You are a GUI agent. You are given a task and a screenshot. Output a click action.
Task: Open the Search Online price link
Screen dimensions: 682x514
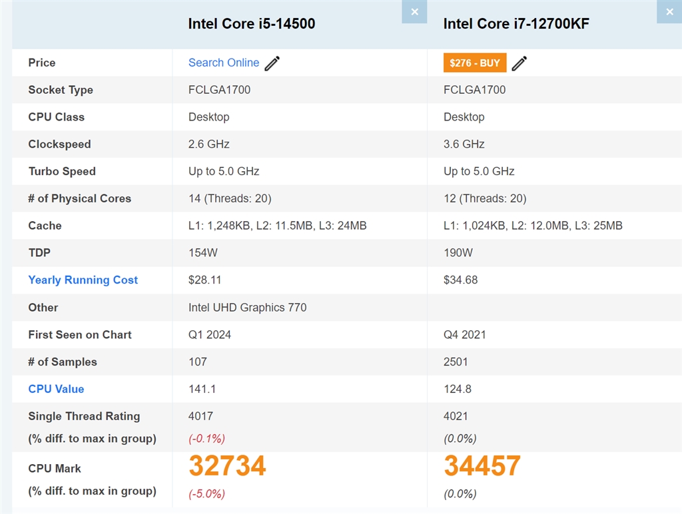(x=224, y=63)
